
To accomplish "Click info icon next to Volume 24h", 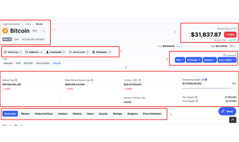I will [140, 80].
